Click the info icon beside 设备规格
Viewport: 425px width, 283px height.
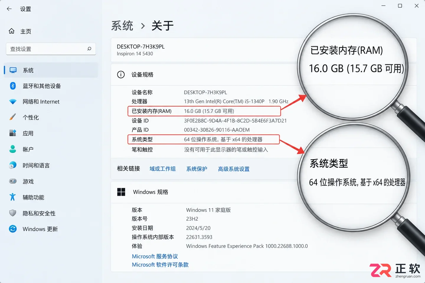pos(121,75)
